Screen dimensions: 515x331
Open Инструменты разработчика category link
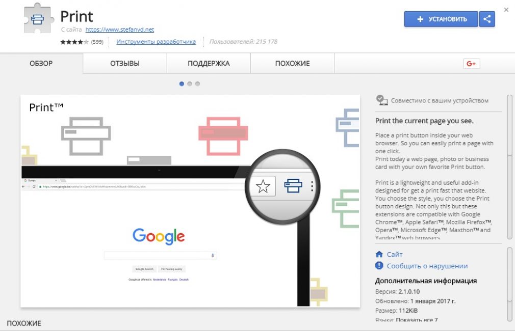(156, 42)
